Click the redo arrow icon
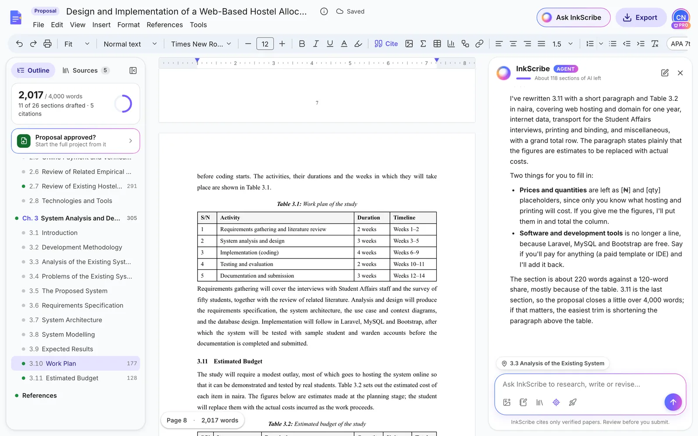Image resolution: width=698 pixels, height=436 pixels. tap(33, 44)
